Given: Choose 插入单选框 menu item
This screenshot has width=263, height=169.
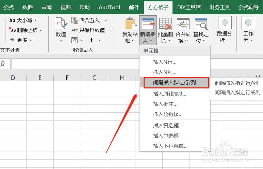Looking at the screenshot, I should (175, 136).
